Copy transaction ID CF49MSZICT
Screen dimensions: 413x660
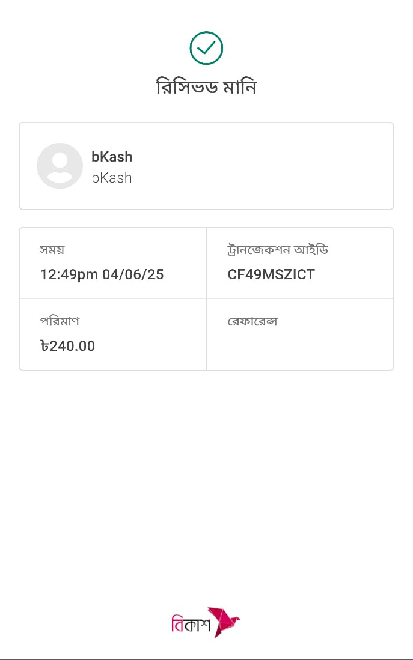[271, 274]
